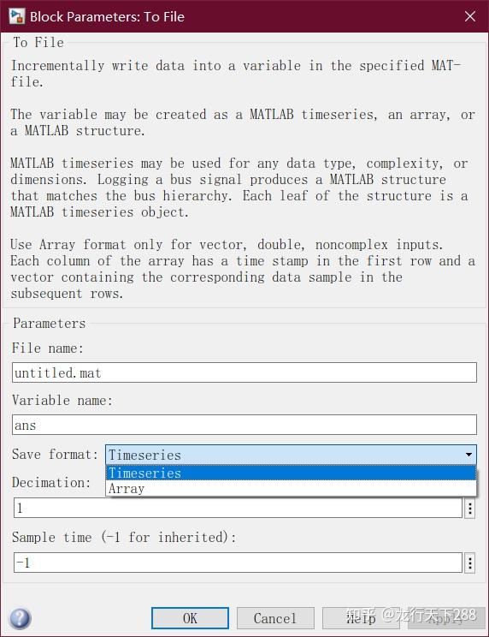Open Help for the To File block
This screenshot has height=637, width=489.
tap(361, 618)
